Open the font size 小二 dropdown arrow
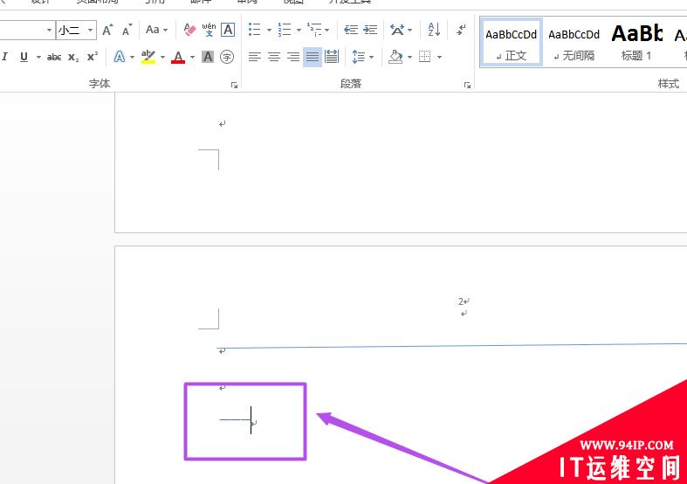The image size is (687, 484). click(x=90, y=31)
